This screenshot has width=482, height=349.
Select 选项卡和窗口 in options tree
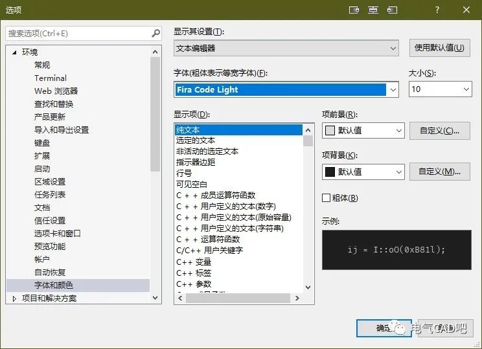pos(58,234)
